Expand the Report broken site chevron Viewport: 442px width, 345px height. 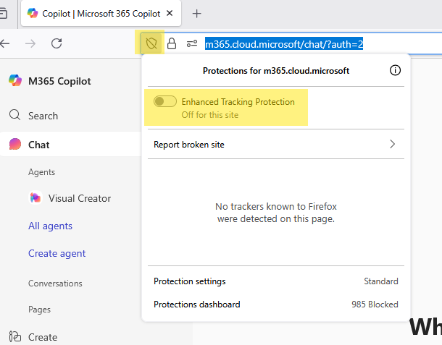tap(392, 145)
